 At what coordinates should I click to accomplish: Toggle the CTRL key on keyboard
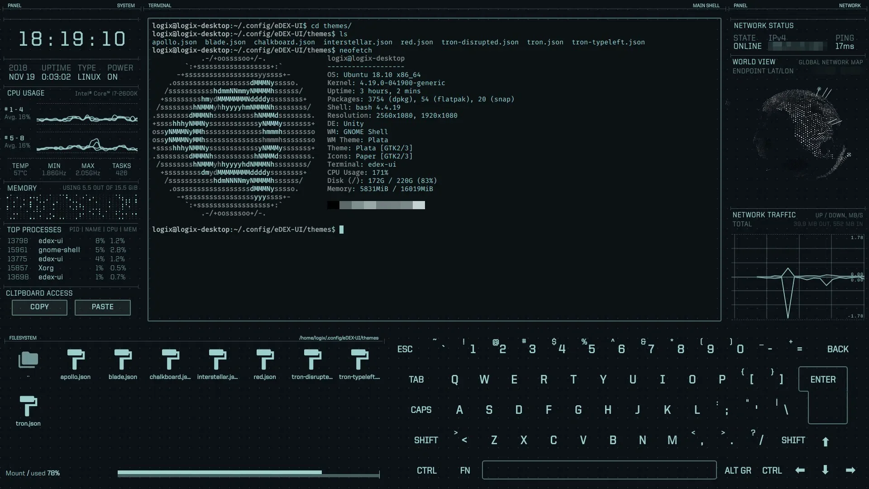426,470
